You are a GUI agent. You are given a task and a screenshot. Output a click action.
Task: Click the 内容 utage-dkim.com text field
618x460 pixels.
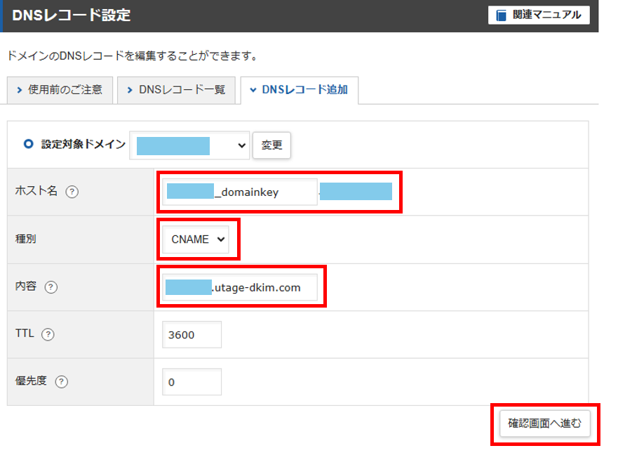(240, 287)
